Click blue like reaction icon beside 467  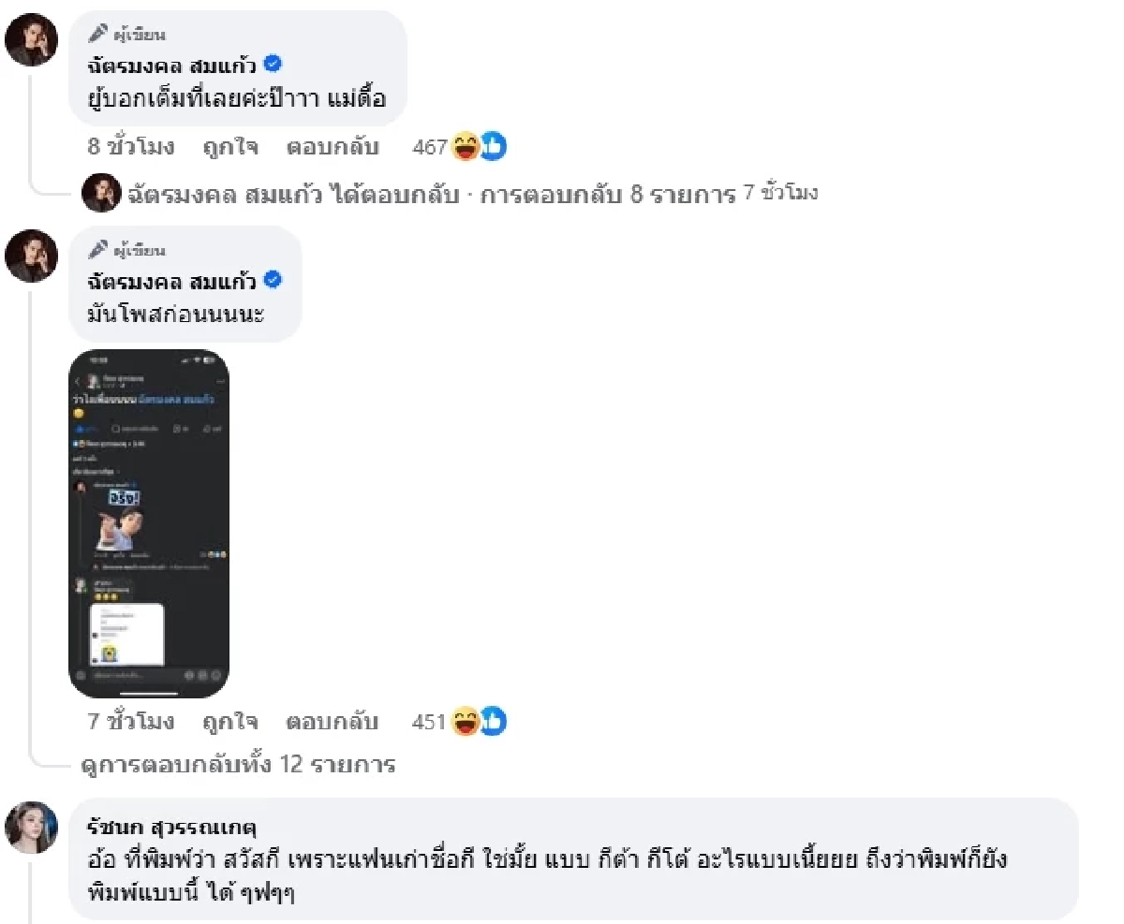coord(494,147)
